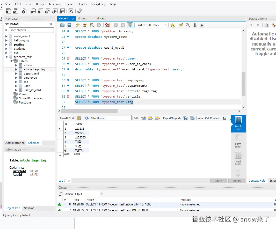Edit current row icon in result toolbar
276x229 pixels.
click(143, 118)
